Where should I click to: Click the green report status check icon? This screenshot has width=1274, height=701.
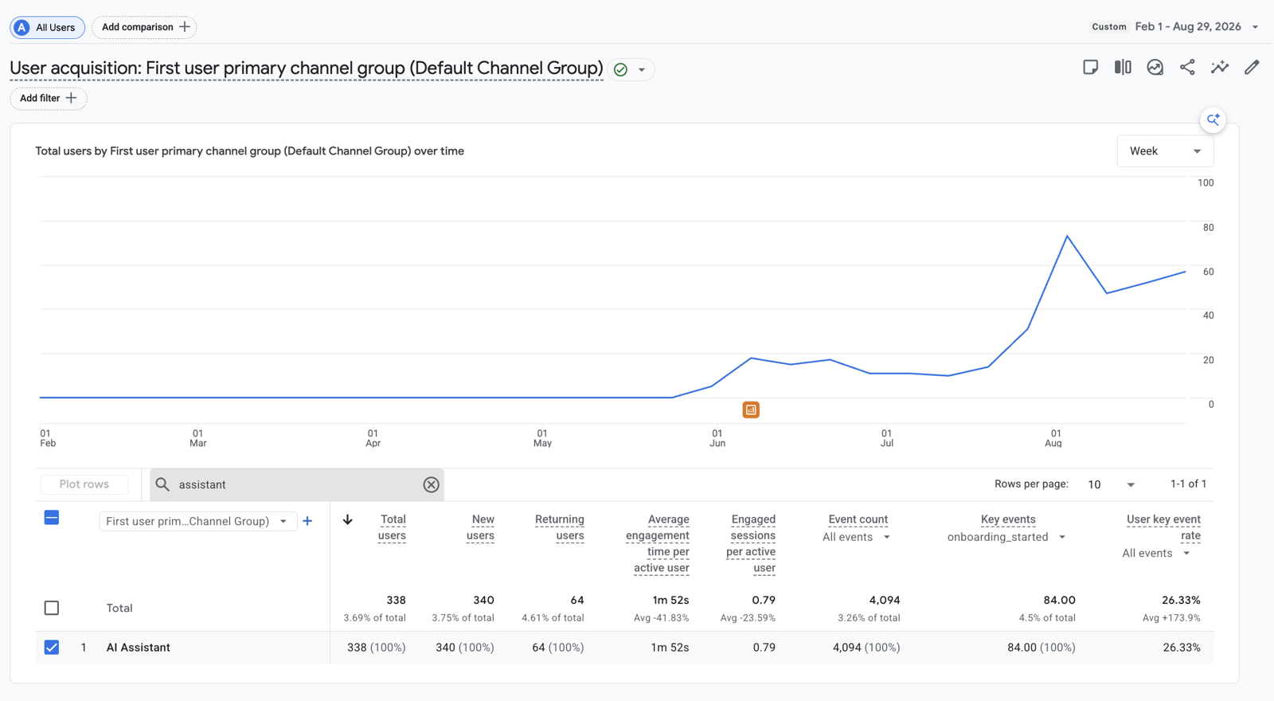click(620, 70)
